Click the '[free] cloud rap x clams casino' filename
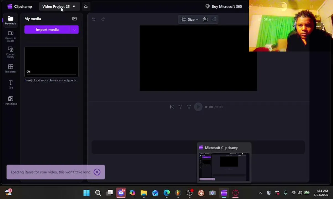This screenshot has width=333, height=199. pyautogui.click(x=51, y=80)
